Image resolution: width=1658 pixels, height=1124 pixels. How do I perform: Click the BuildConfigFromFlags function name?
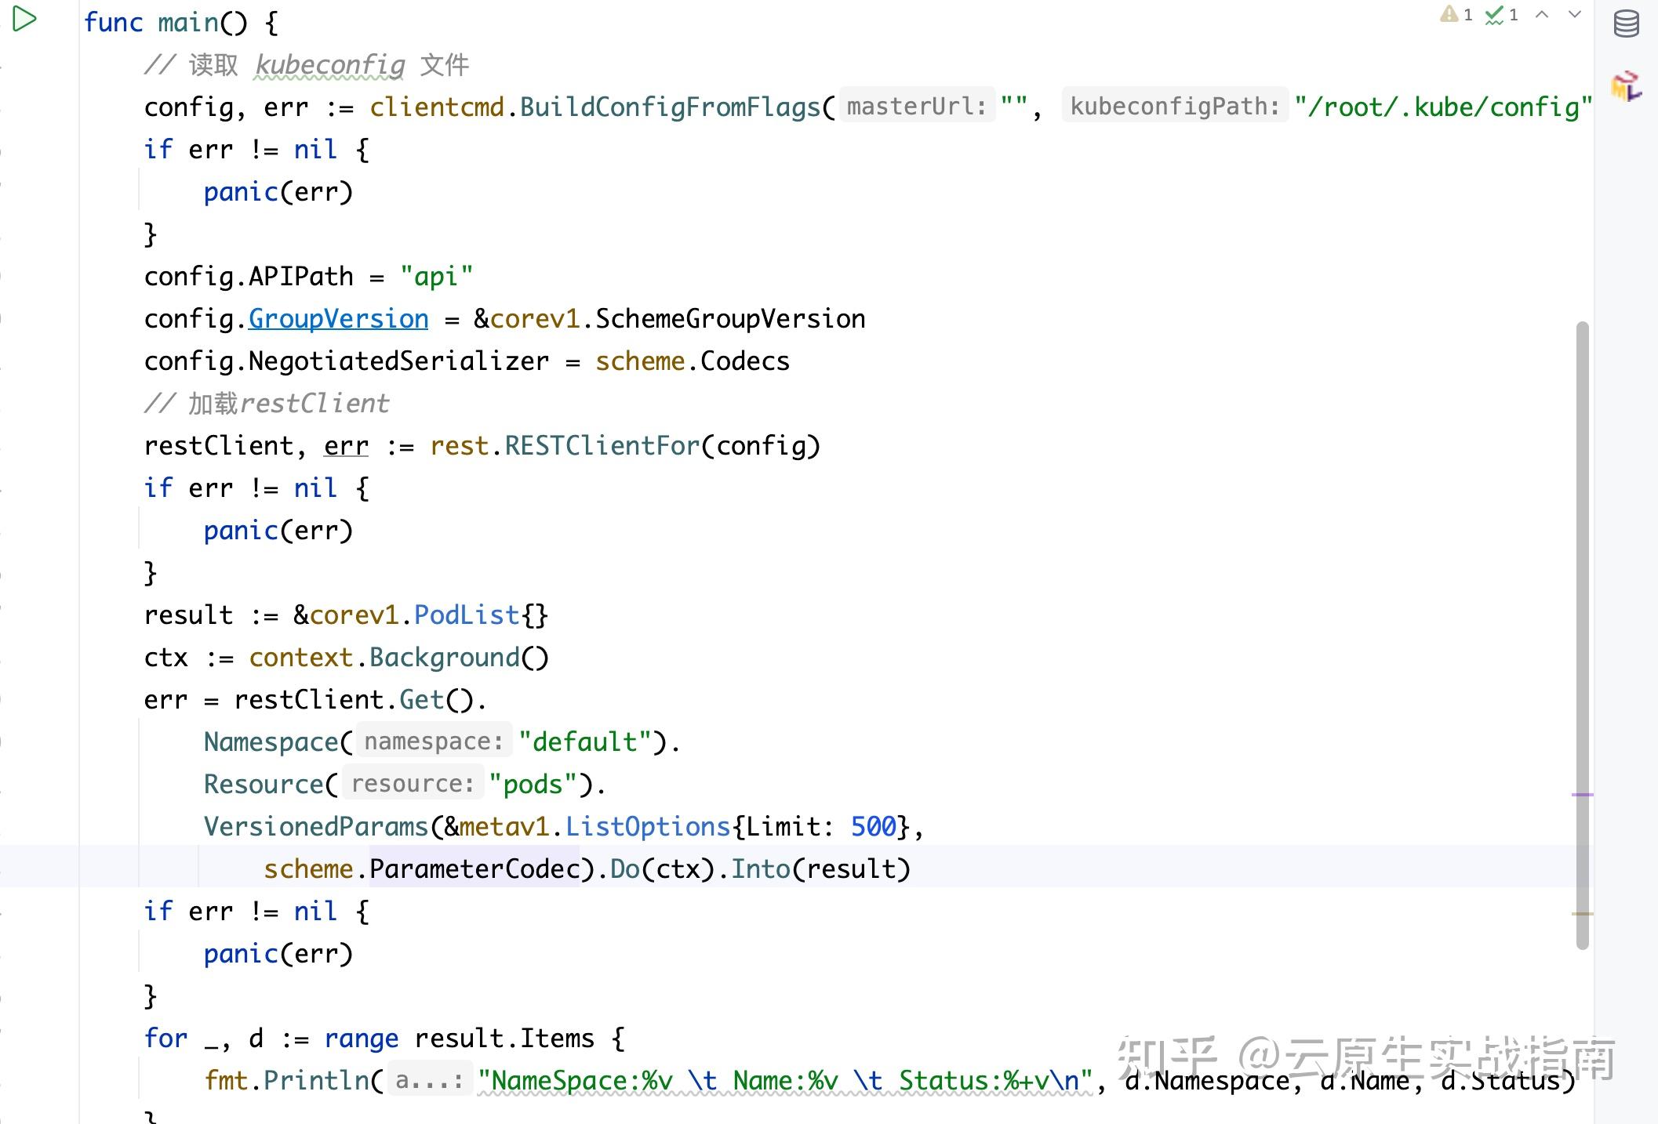(x=670, y=107)
